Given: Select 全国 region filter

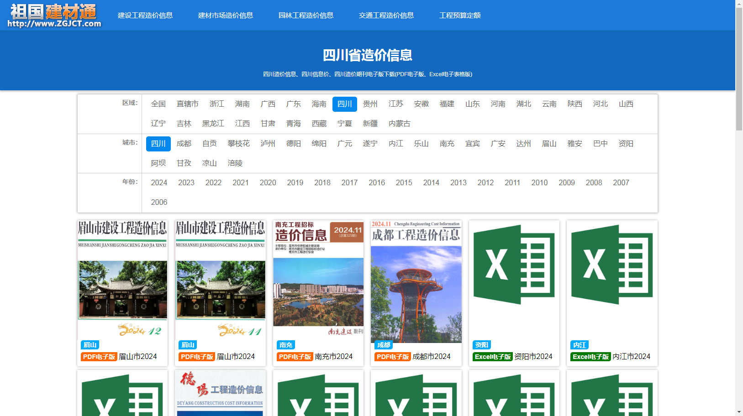Looking at the screenshot, I should click(x=158, y=104).
